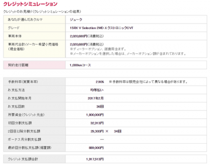The height and width of the screenshot is (165, 210).
Task: Click the クレジットシミュレーション heading
Action: point(30,4)
